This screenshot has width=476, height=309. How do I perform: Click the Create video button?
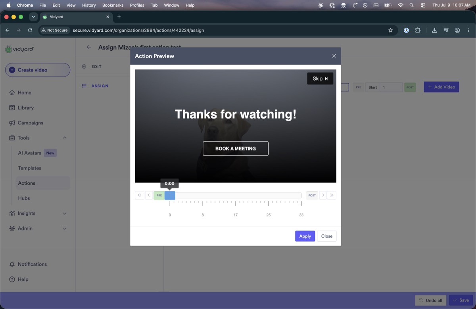point(38,70)
